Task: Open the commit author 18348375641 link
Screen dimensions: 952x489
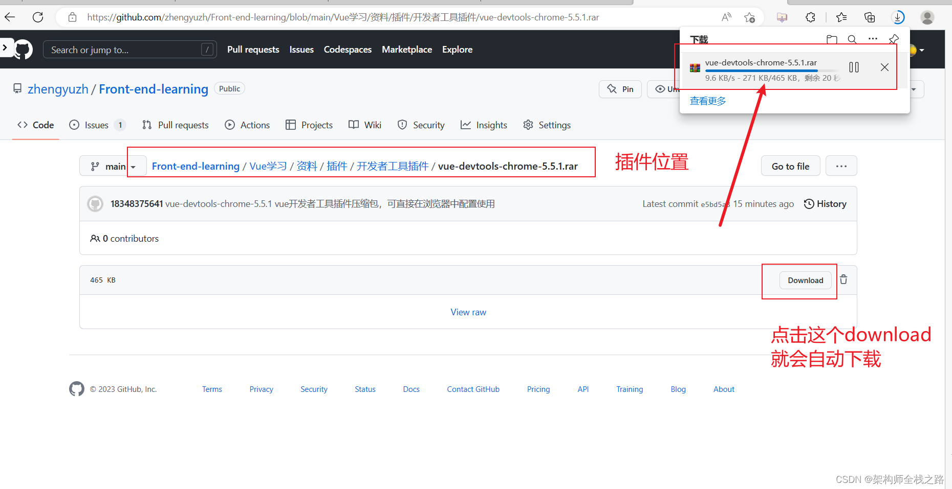Action: tap(137, 204)
